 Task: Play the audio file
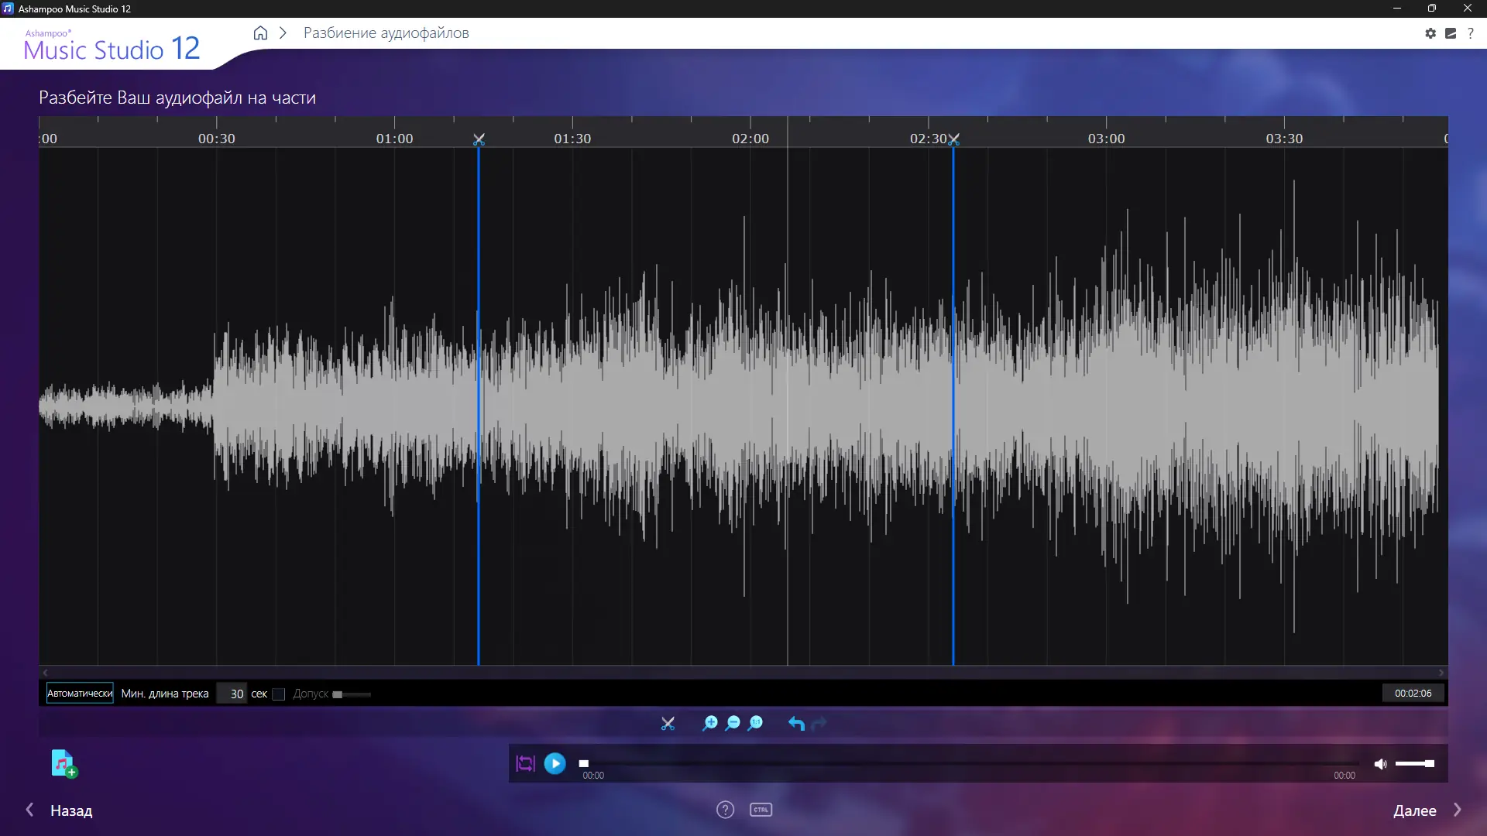[x=555, y=764]
